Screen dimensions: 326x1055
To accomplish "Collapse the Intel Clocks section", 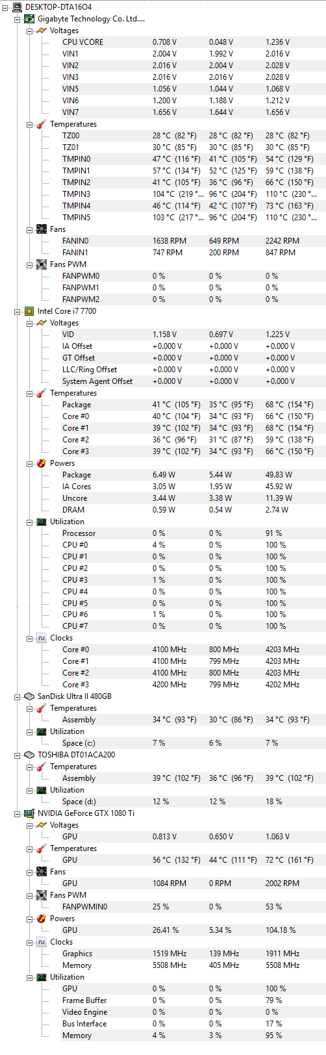I will click(29, 639).
